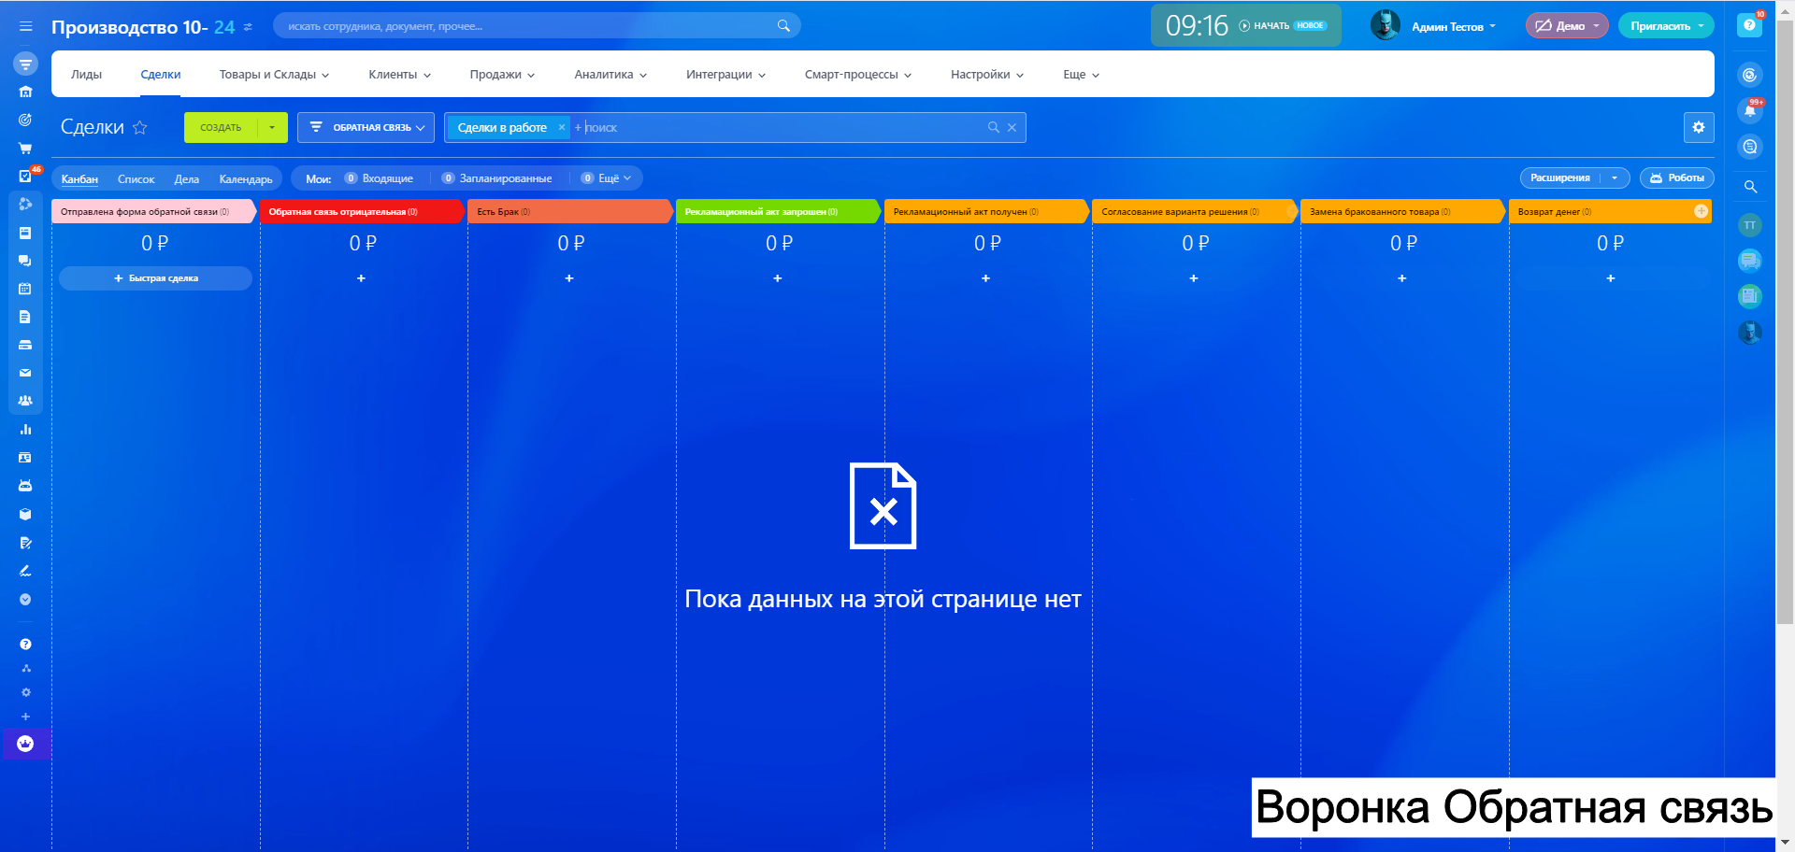Viewport: 1795px width, 852px height.
Task: Clear the filter field with the X icon
Action: click(1012, 127)
